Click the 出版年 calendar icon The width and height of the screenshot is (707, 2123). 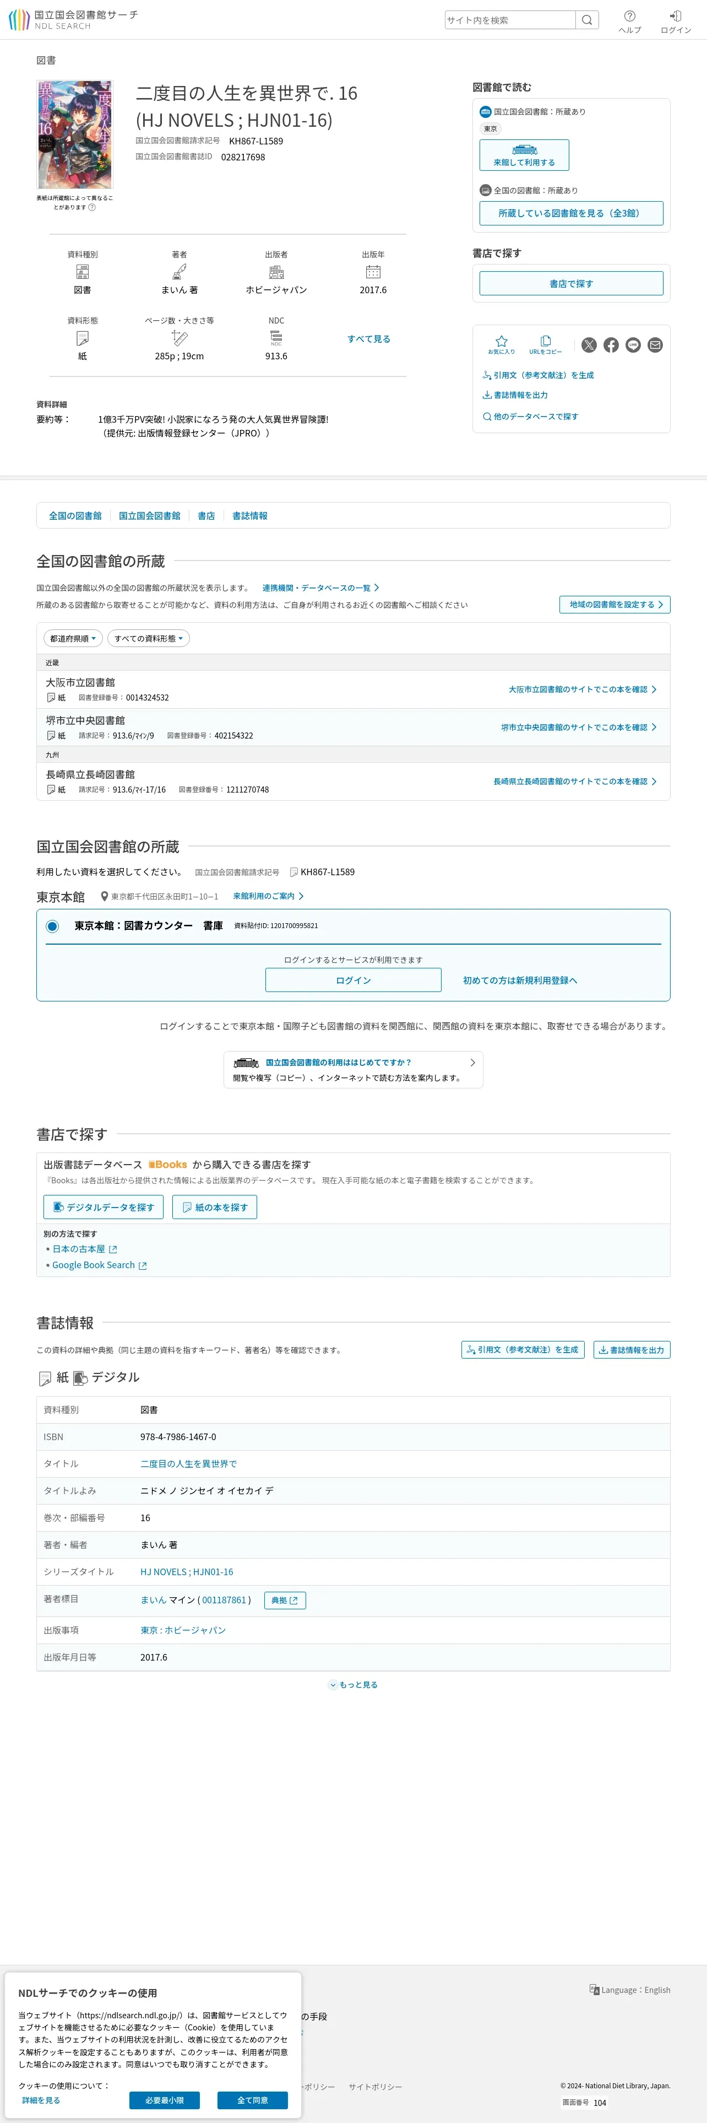click(x=373, y=272)
